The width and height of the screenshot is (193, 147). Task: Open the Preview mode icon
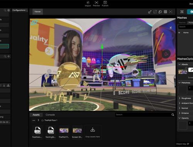96,3
